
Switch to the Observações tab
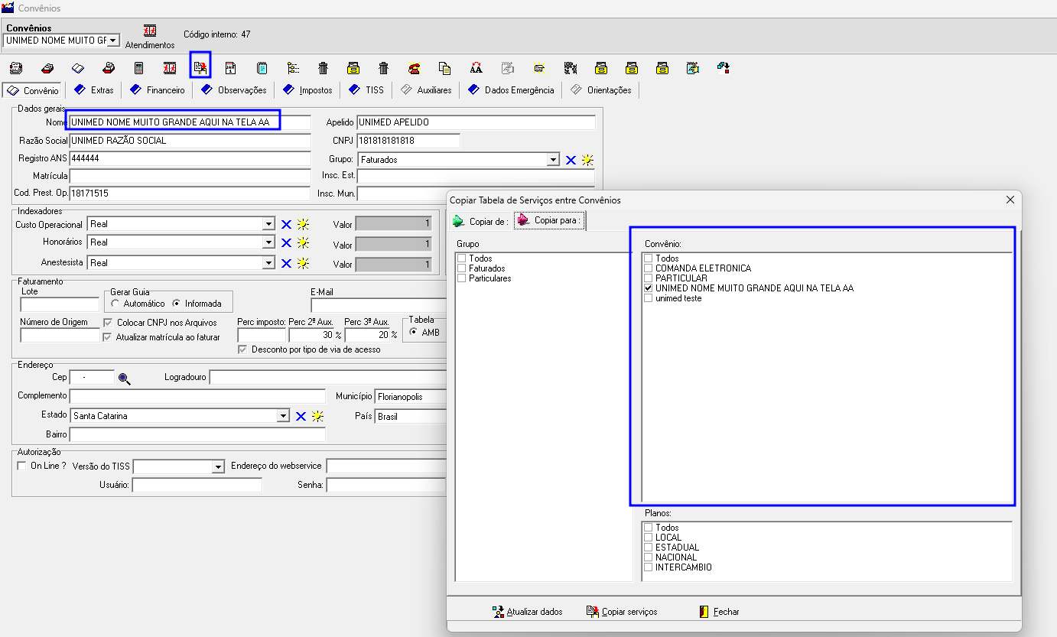(x=234, y=90)
